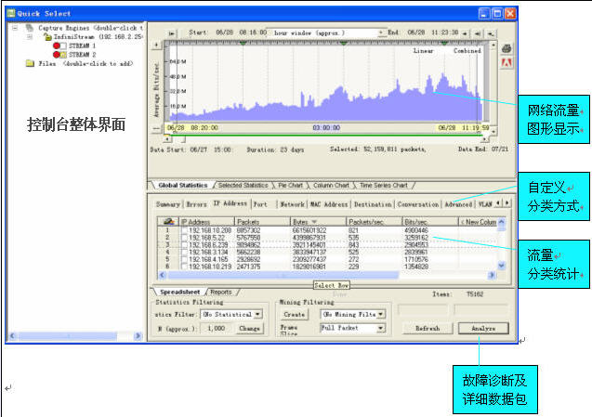Click the Adobe PDF export icon
Screen dimensions: 592x417
point(506,63)
